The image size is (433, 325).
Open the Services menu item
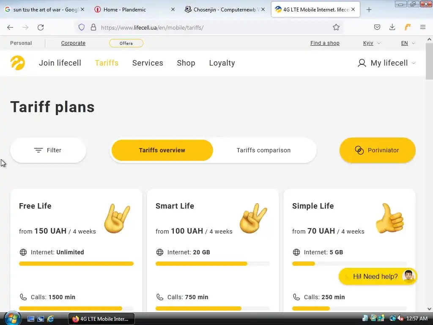click(x=148, y=63)
